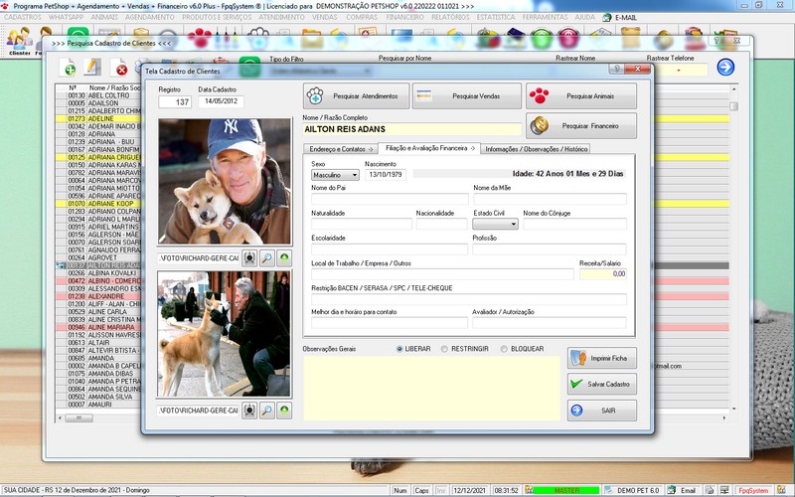Click lower photo of dog on street
The height and width of the screenshot is (497, 795).
click(225, 334)
